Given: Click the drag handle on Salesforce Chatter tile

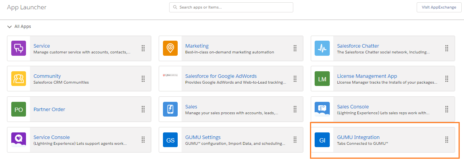Looking at the screenshot, I should click(x=447, y=48).
